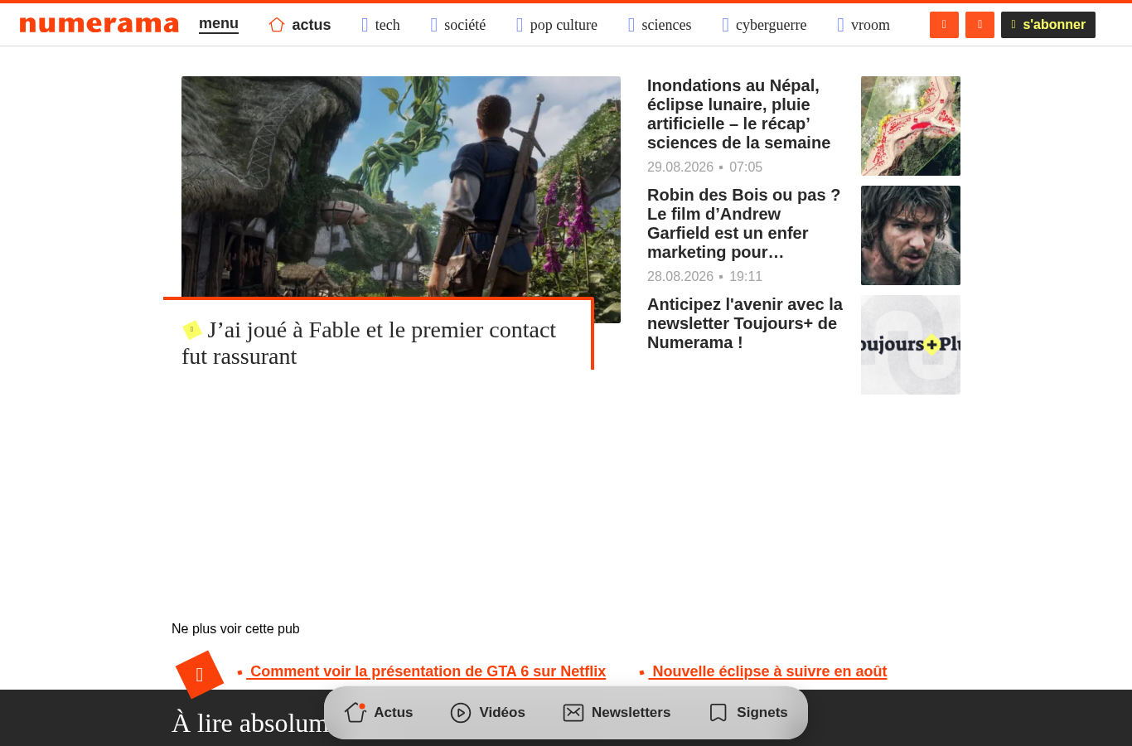Browse the pop culture section
Screen dimensions: 1132x746
pos(557,25)
